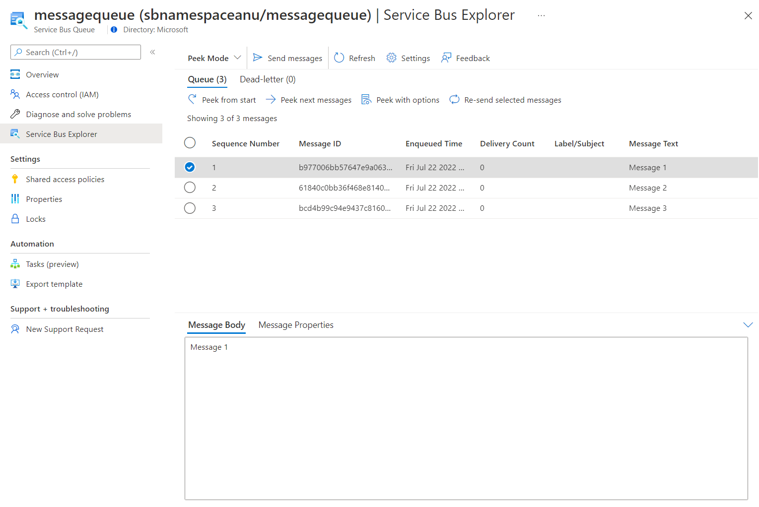Collapse the Message Body panel using its chevron

pos(748,325)
